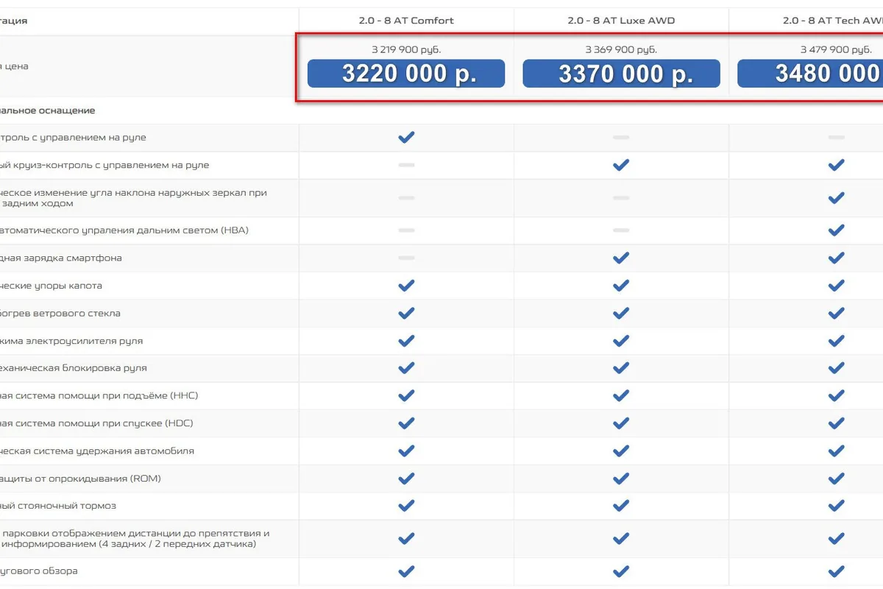Screen dimensions: 883x589
Task: Select Tech AWD checkmark in наружных зеркал row
Action: (x=836, y=198)
